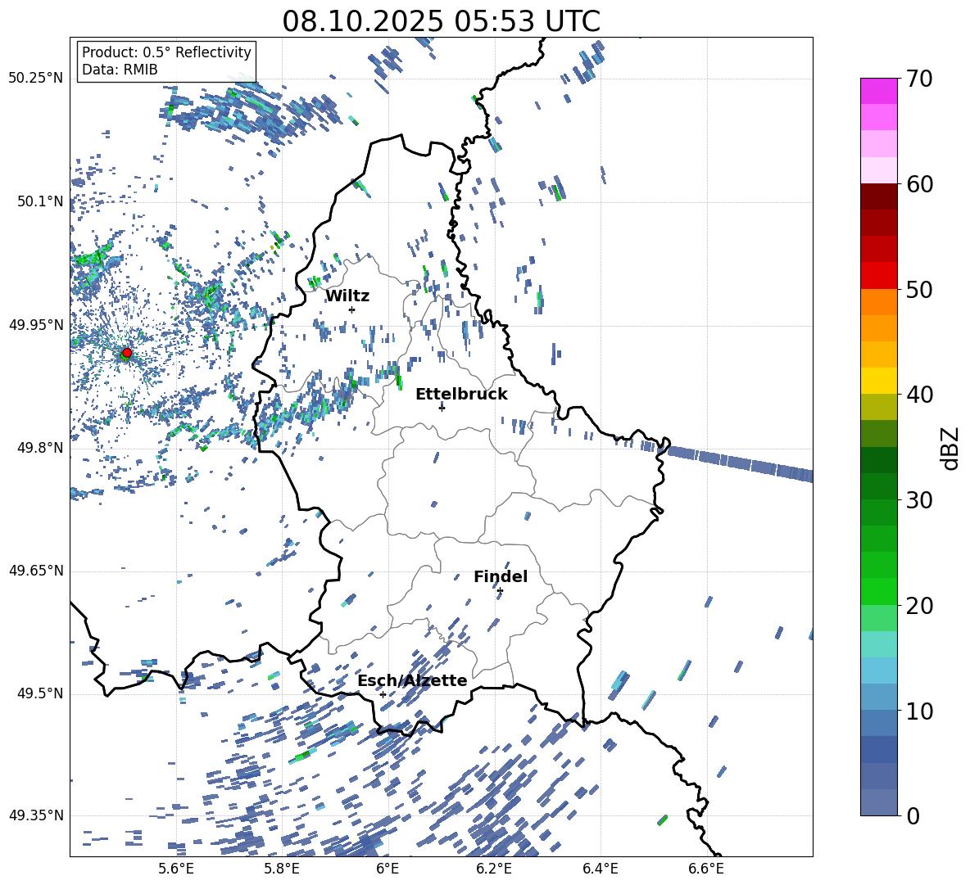Click the dBZ colorbar axis label
The image size is (970, 885).
pos(951,448)
